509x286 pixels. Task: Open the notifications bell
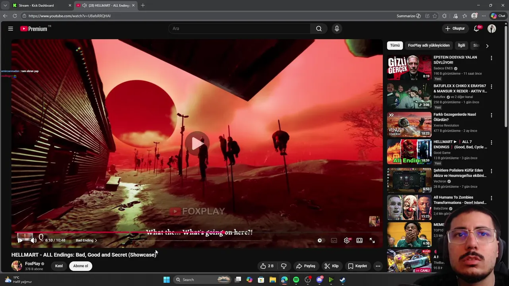[x=477, y=29]
